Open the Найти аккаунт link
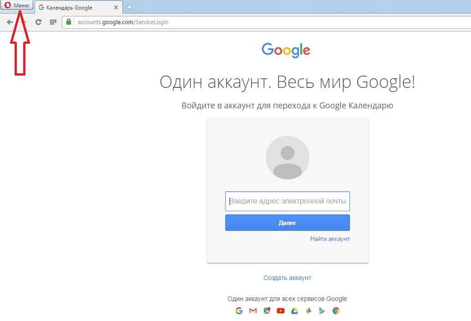471x321 pixels. tap(330, 239)
